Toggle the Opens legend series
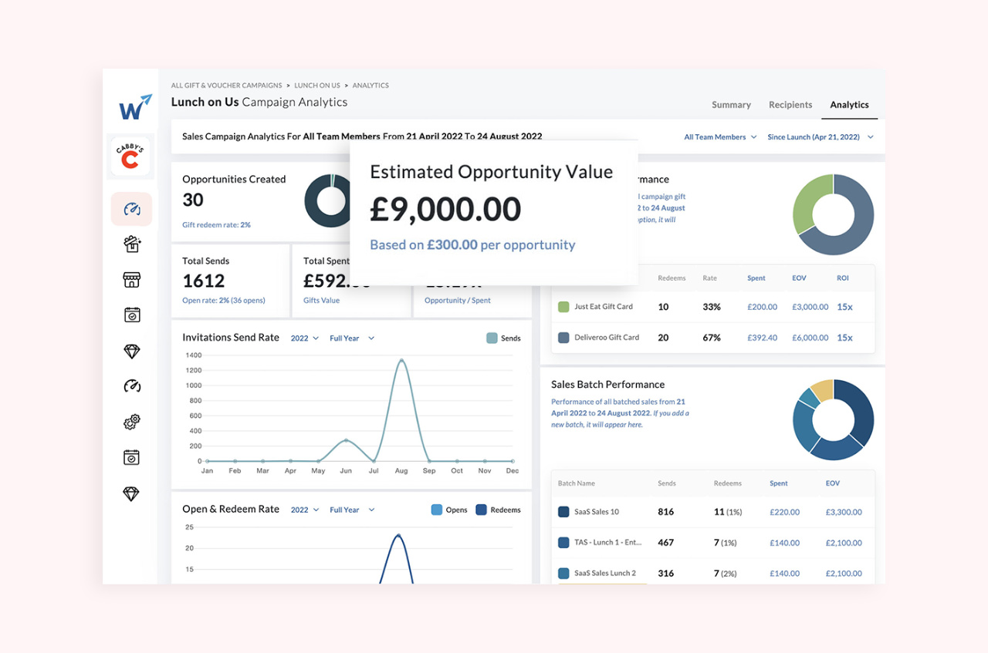This screenshot has width=988, height=653. [x=448, y=510]
